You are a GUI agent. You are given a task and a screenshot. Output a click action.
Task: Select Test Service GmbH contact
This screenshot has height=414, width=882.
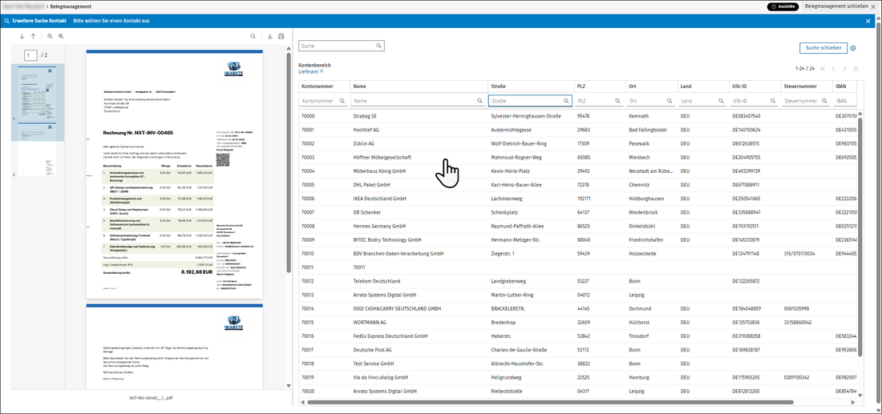[x=577, y=364]
